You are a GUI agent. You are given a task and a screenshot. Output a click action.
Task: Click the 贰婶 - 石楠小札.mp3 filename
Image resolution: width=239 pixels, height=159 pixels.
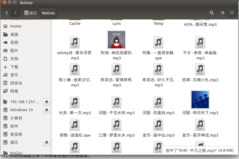(x=200, y=80)
